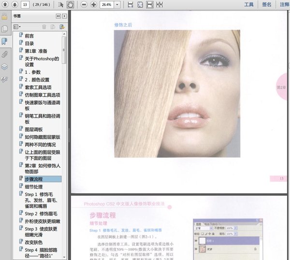Zoom out with the minus button

tap(84, 4)
